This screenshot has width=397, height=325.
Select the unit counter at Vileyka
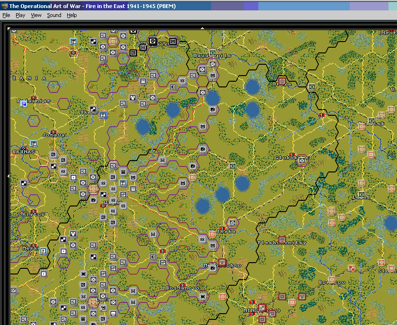(x=232, y=222)
